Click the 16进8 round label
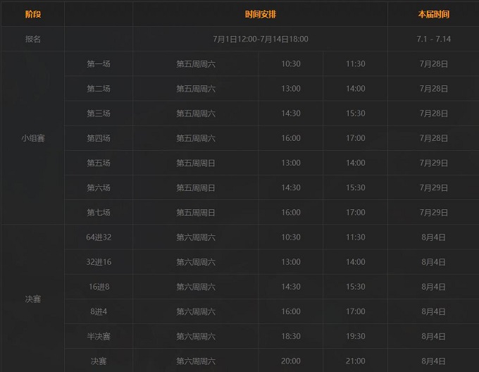The height and width of the screenshot is (372, 479). 99,287
